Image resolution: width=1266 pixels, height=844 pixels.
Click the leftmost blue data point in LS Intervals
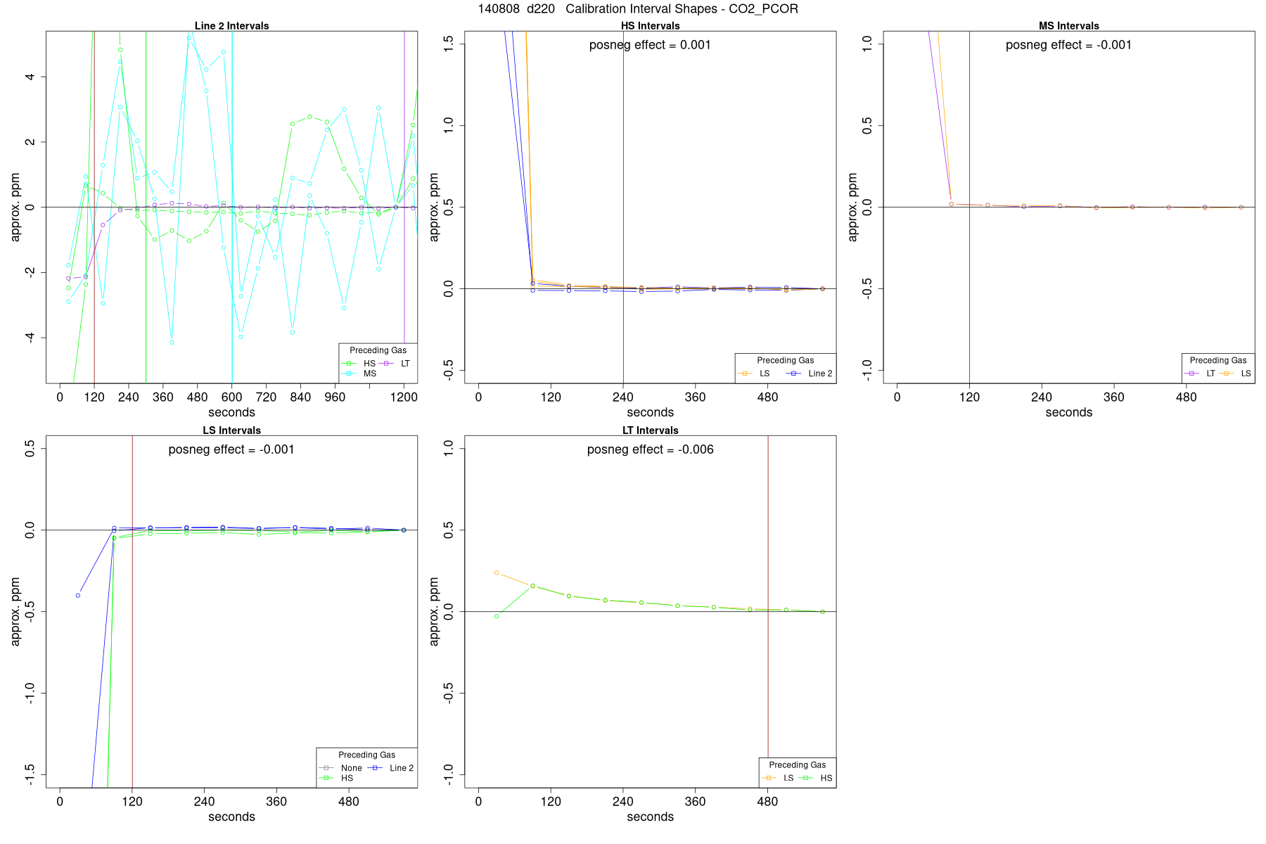[78, 596]
